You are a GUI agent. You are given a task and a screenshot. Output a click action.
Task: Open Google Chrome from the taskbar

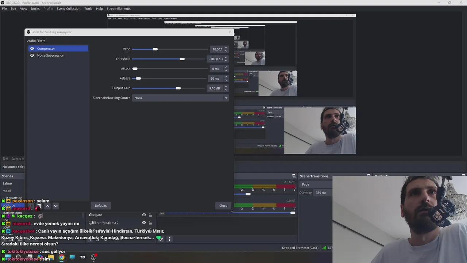coord(62,257)
